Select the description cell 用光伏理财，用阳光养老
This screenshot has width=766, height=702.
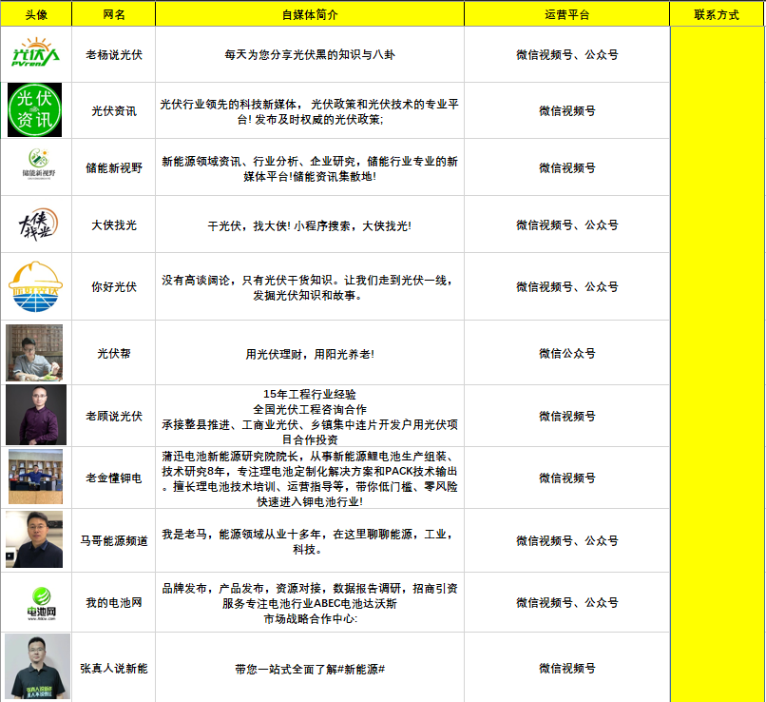coord(310,354)
